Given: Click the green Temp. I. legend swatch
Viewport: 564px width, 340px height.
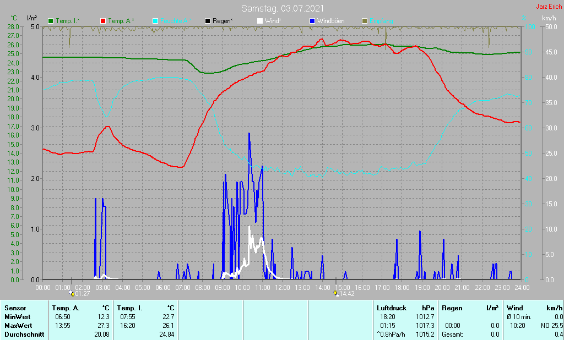Looking at the screenshot, I should pos(51,21).
